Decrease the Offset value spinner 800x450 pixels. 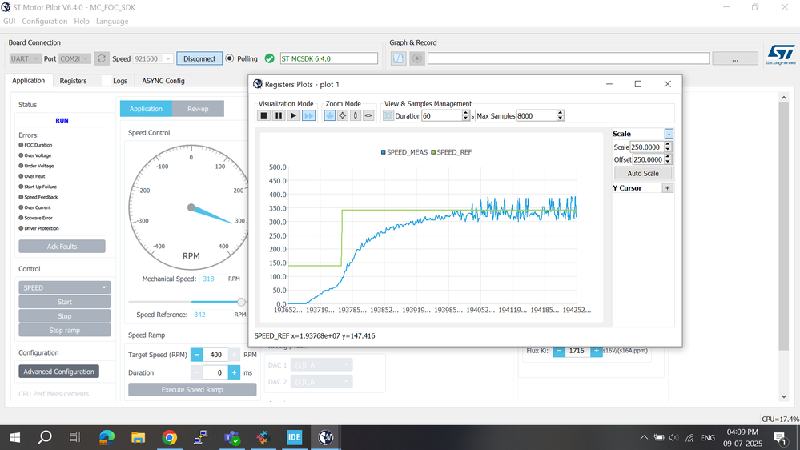pos(668,163)
